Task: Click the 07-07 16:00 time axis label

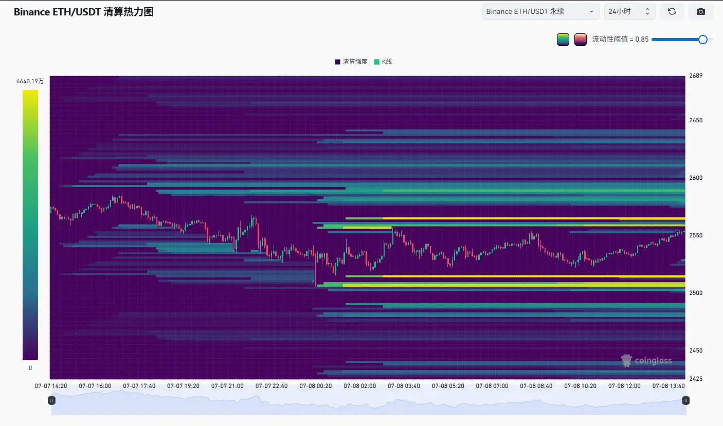Action: point(95,385)
